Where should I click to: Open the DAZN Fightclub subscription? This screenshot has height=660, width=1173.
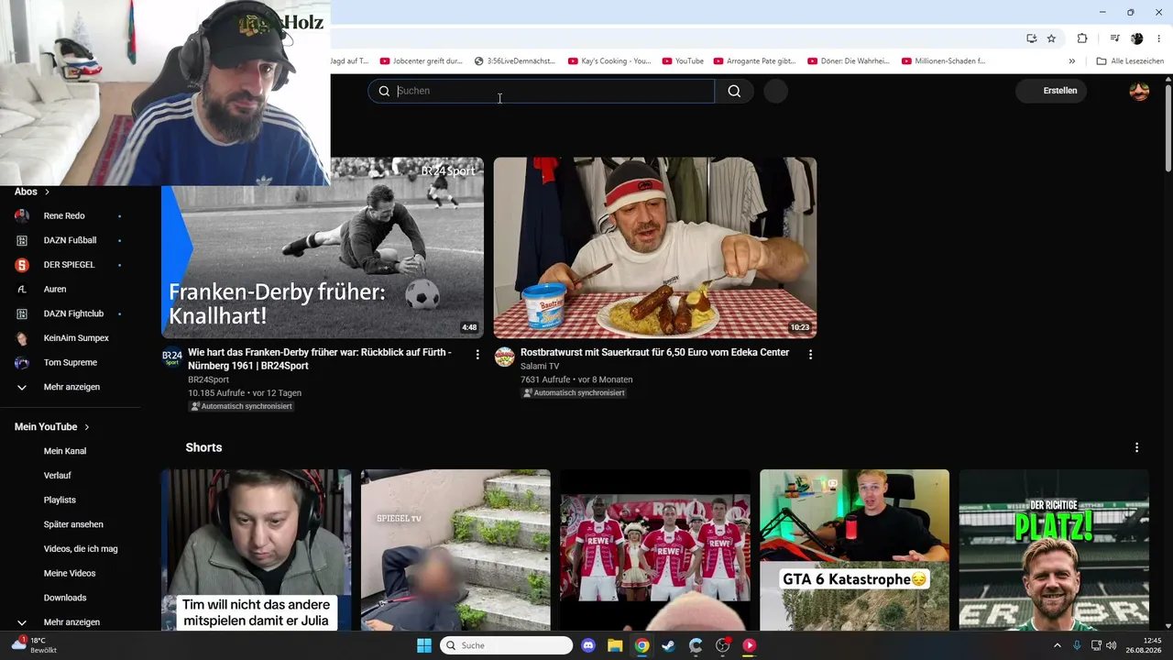[73, 313]
